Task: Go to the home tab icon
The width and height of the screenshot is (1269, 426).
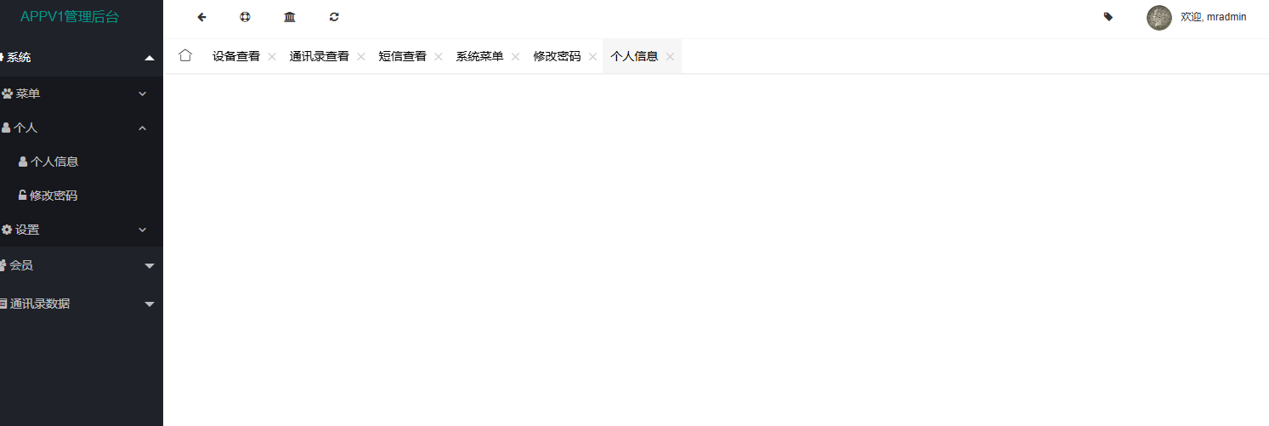Action: [185, 55]
